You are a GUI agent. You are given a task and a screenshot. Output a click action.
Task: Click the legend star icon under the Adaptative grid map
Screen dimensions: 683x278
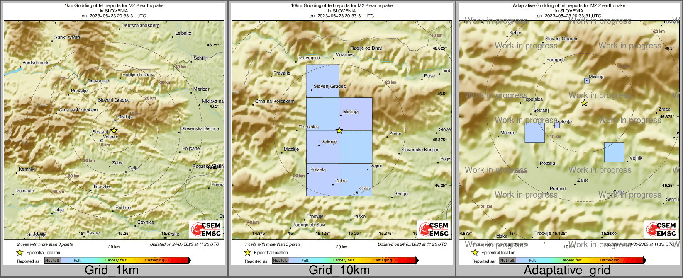[475, 252]
